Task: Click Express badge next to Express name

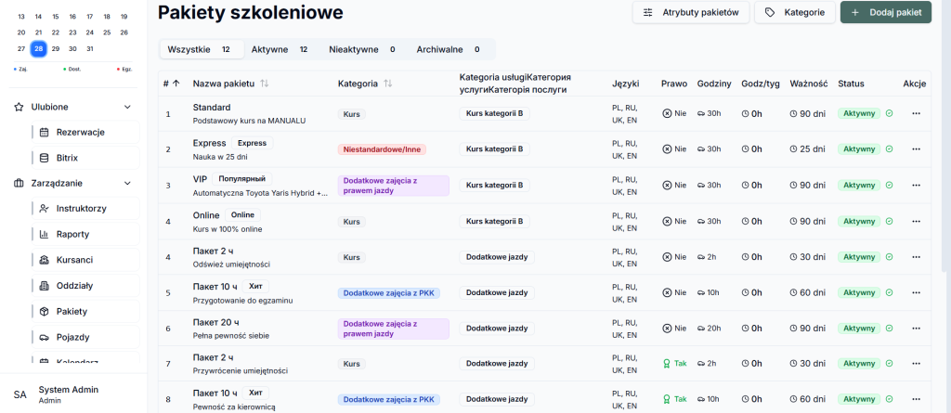Action: [253, 143]
